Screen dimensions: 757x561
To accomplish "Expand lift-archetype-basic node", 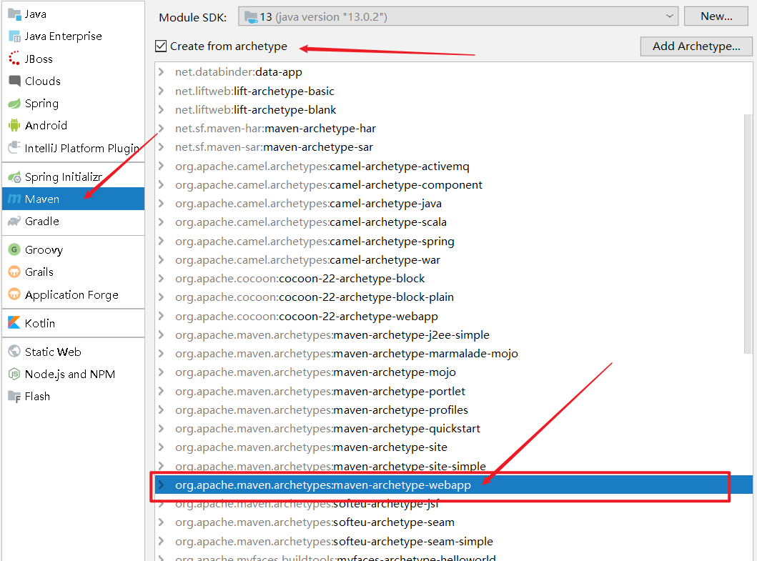I will point(162,91).
